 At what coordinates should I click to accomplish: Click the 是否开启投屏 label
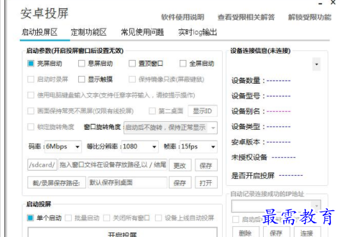click(253, 176)
